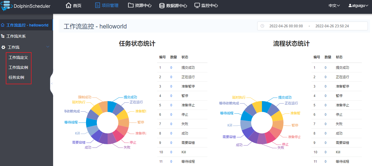
Task: Click the DolphinScheduler logo icon
Action: coord(7,6)
